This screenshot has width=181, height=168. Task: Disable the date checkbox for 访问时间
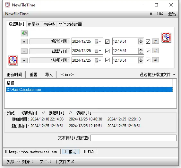(x=107, y=60)
